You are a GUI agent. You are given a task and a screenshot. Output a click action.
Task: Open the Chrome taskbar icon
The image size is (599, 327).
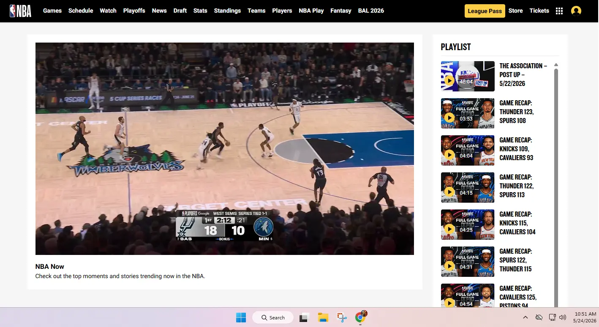click(x=360, y=317)
